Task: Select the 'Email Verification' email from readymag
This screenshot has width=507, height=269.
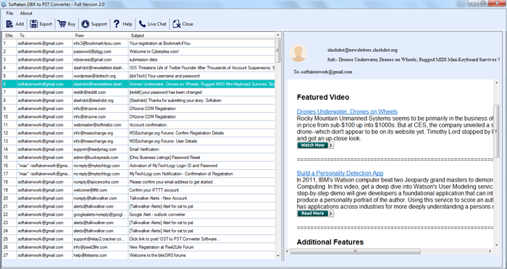Action: point(138,149)
